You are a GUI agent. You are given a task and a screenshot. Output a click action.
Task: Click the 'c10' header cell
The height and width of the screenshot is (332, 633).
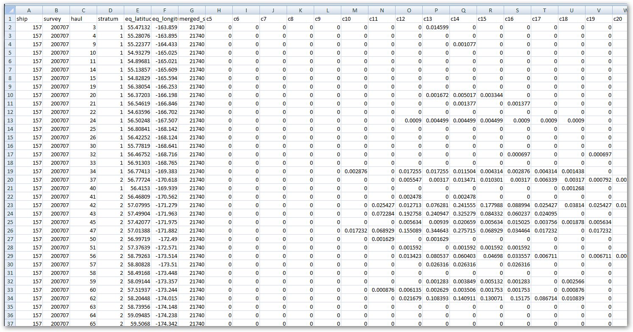click(354, 19)
